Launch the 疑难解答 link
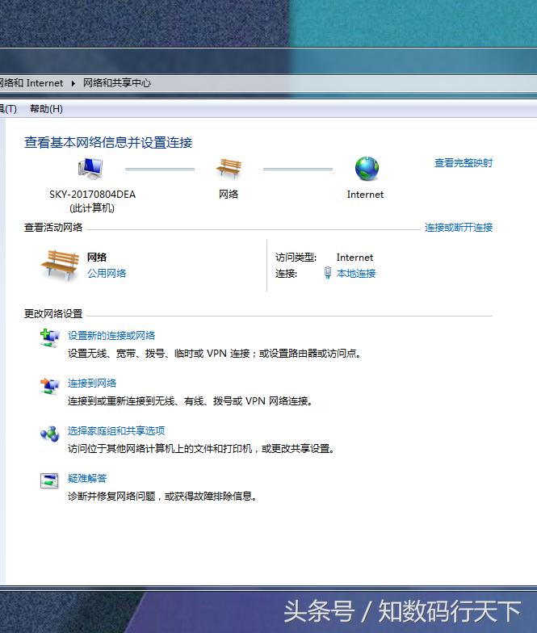Viewport: 537px width, 633px height. point(87,479)
